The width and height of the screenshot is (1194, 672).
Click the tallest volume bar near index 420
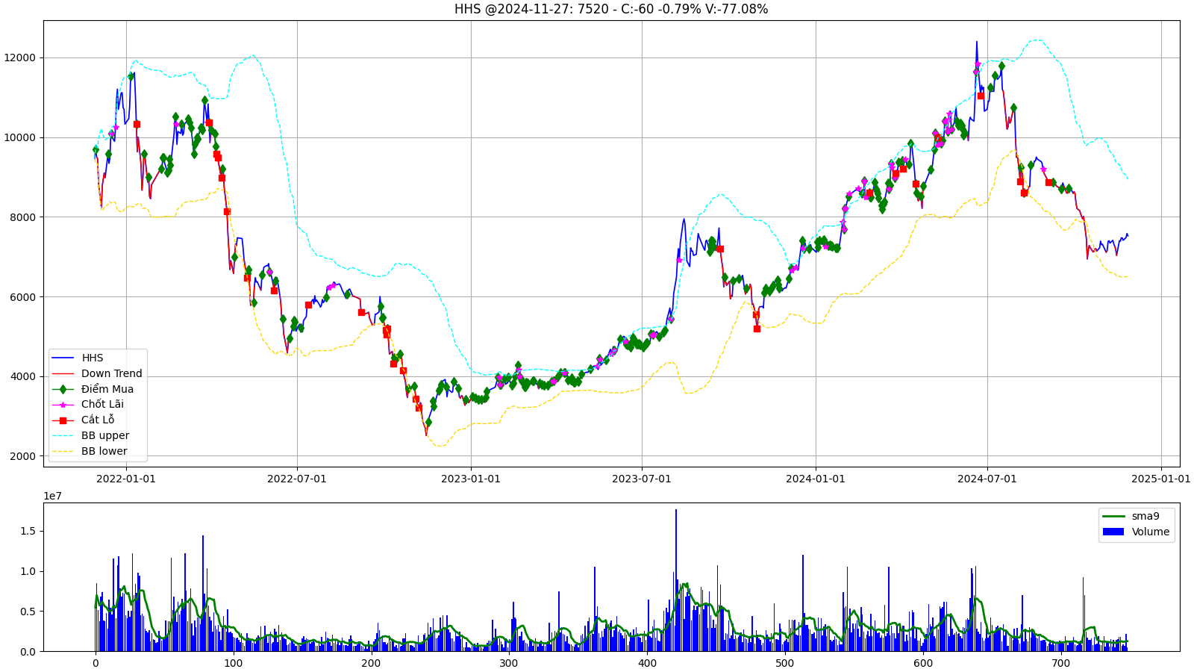[676, 580]
